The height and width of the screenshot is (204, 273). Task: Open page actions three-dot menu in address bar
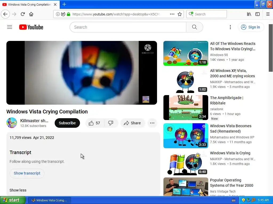172,14
